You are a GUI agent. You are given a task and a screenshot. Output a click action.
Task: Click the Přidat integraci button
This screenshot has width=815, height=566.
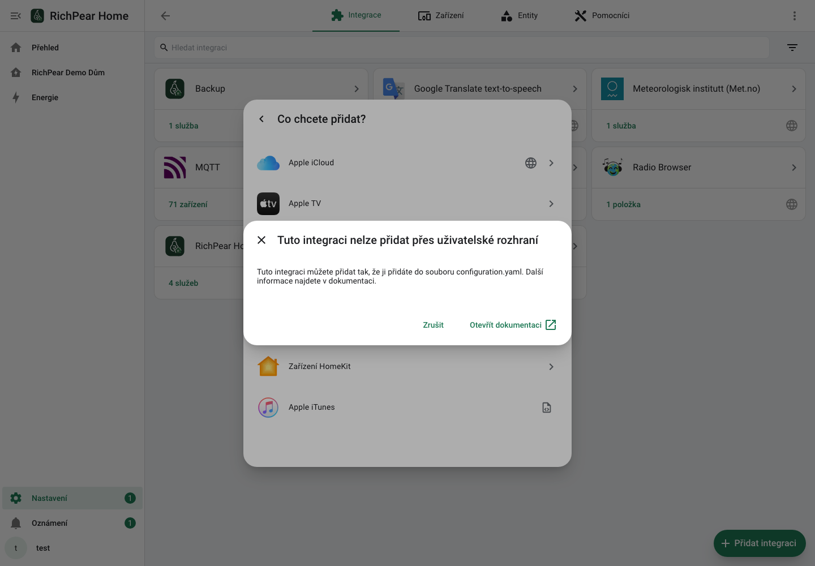click(x=760, y=543)
